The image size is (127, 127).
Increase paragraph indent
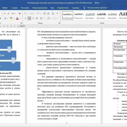click(x=48, y=13)
